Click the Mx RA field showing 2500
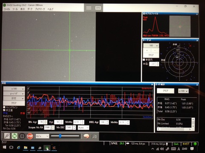 coord(48,127)
